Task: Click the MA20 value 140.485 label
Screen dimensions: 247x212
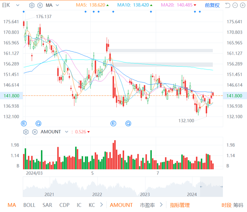Action: coord(184,5)
